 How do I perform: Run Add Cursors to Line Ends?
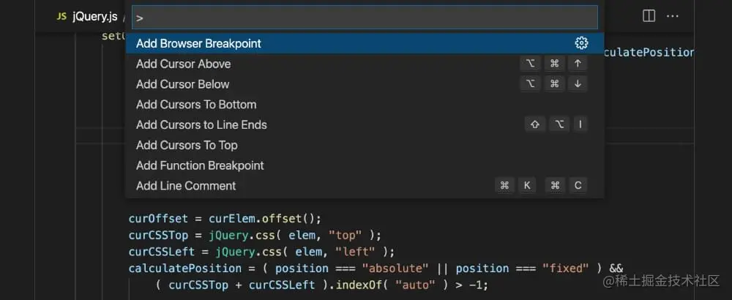[201, 124]
